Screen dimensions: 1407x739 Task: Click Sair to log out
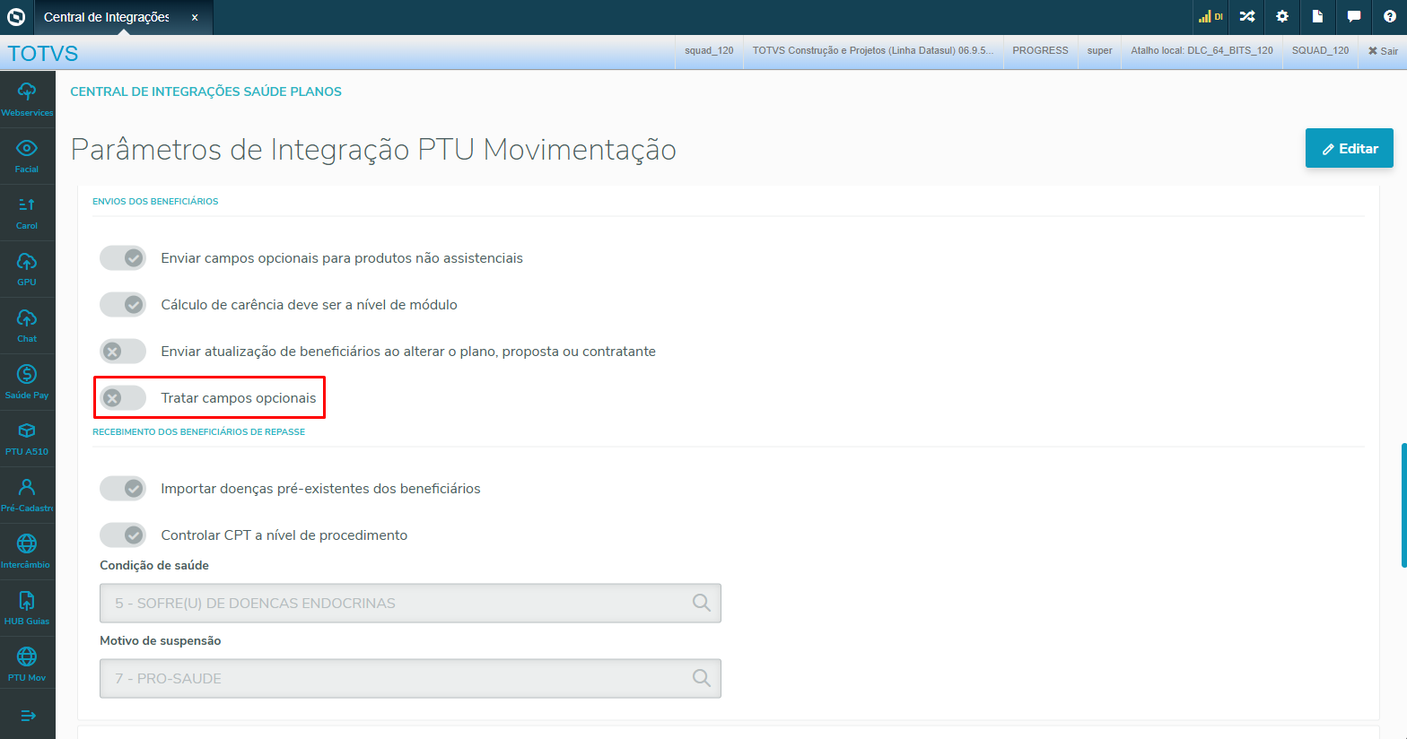1383,51
